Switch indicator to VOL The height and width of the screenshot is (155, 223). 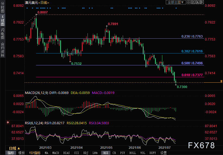143,153
